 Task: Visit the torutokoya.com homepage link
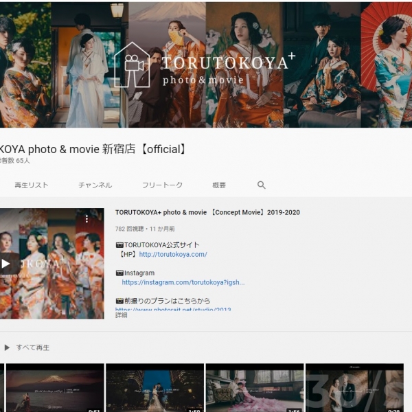pyautogui.click(x=173, y=254)
